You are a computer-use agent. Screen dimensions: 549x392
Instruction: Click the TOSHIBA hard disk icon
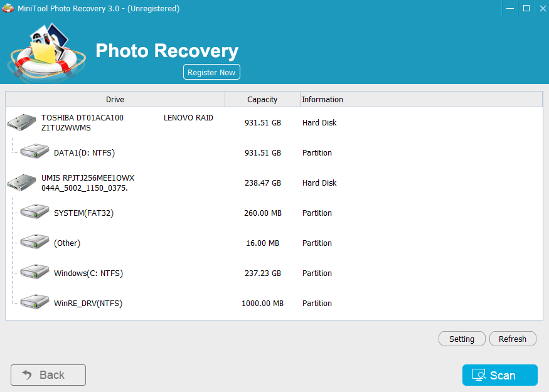[22, 122]
